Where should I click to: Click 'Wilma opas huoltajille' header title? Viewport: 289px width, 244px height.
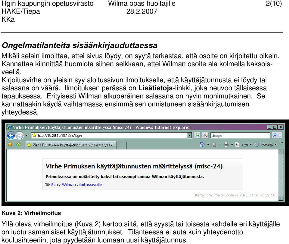point(142,4)
